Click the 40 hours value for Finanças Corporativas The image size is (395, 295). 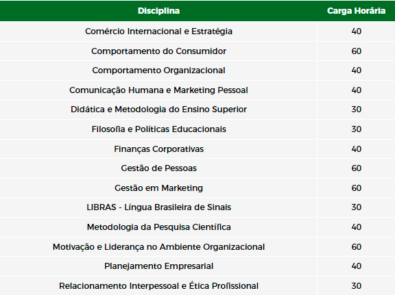[356, 149]
